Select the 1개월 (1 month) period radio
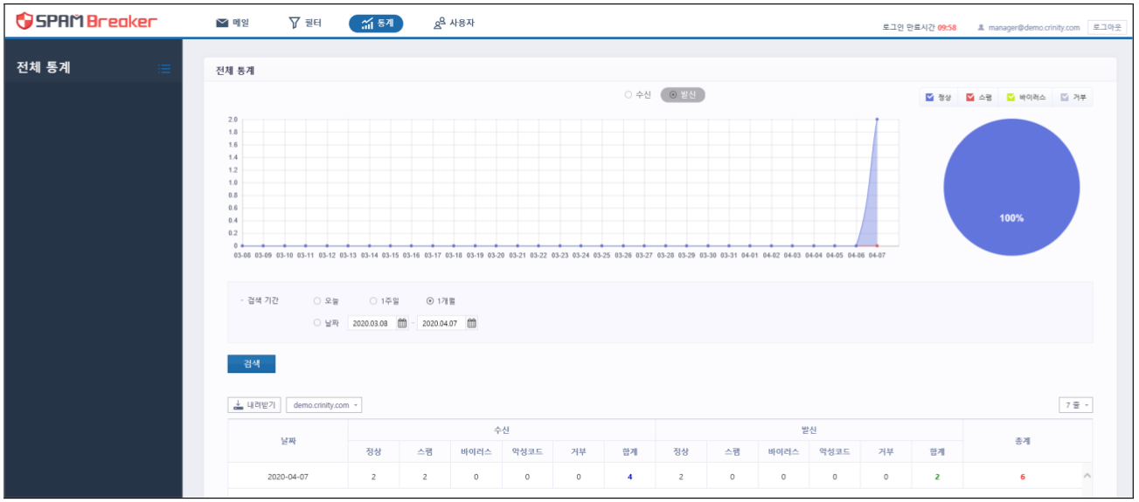 [430, 301]
